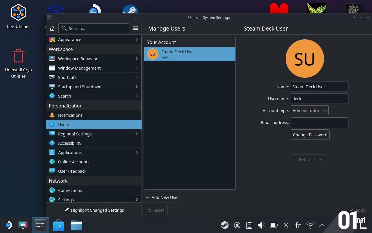
Task: Open Connections settings entry
Action: click(x=94, y=190)
